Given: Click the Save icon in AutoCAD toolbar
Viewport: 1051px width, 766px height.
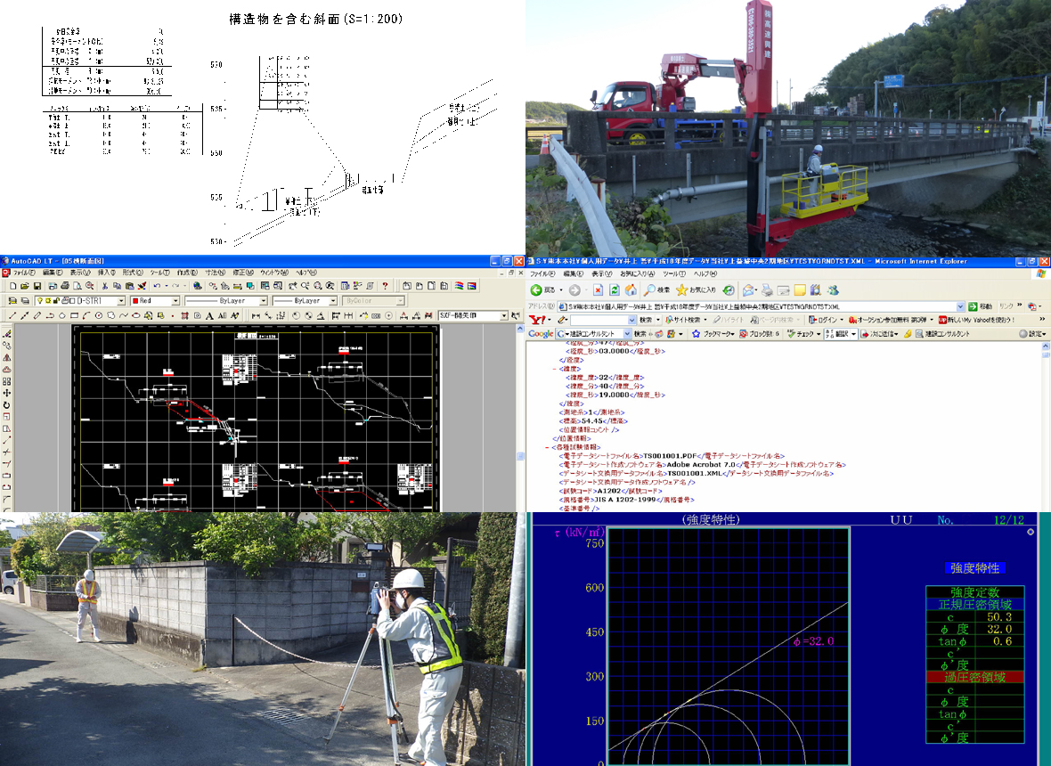Looking at the screenshot, I should [x=37, y=286].
